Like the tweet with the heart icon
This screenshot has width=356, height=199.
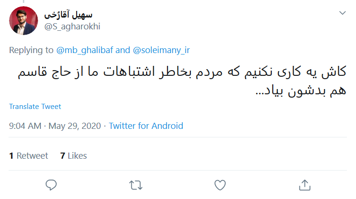pyautogui.click(x=219, y=184)
